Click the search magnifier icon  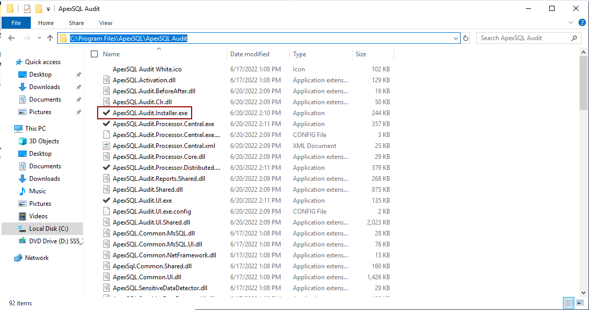click(574, 38)
